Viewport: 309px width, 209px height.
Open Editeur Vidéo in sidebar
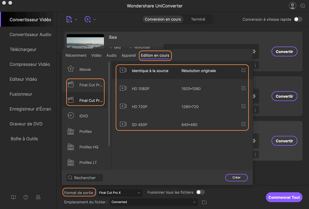pos(23,79)
